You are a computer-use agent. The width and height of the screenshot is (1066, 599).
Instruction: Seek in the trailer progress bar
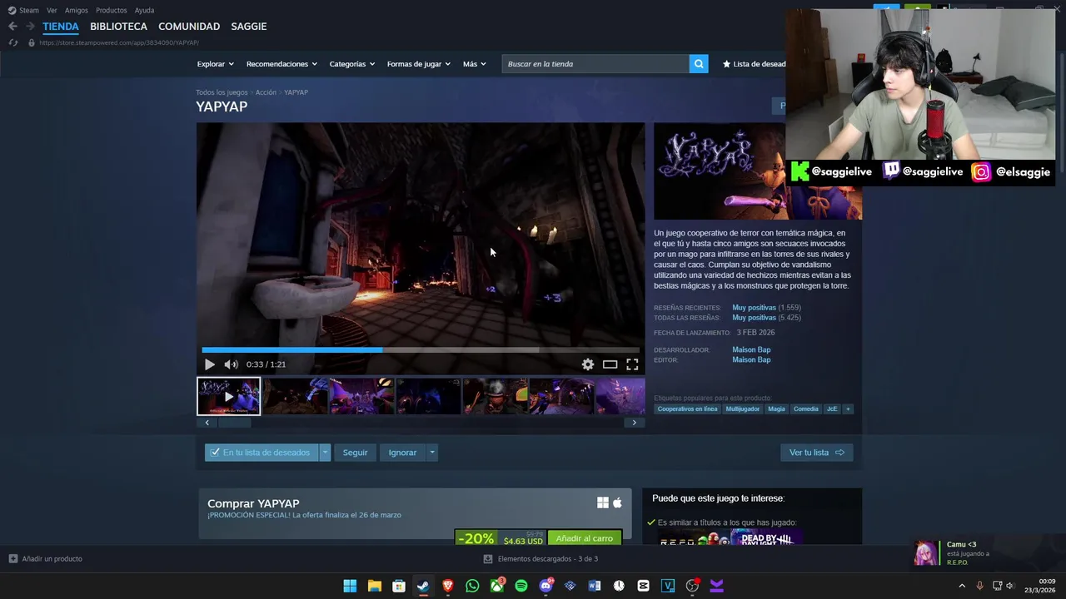coord(421,350)
